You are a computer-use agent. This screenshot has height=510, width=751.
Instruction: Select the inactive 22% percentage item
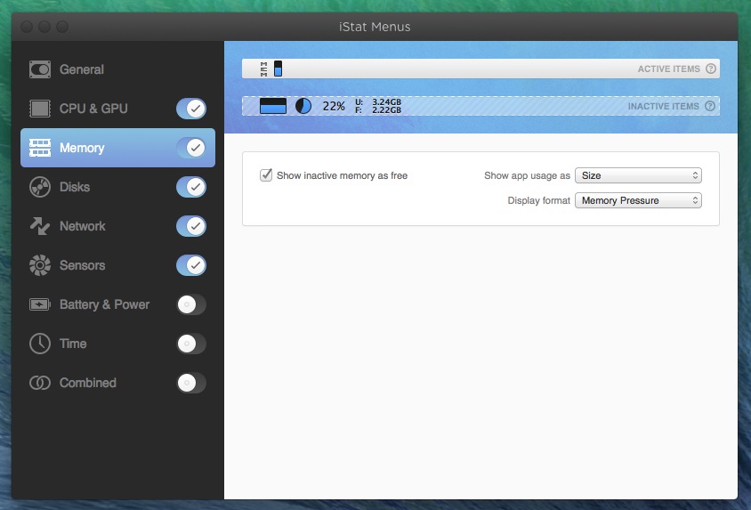coord(334,106)
